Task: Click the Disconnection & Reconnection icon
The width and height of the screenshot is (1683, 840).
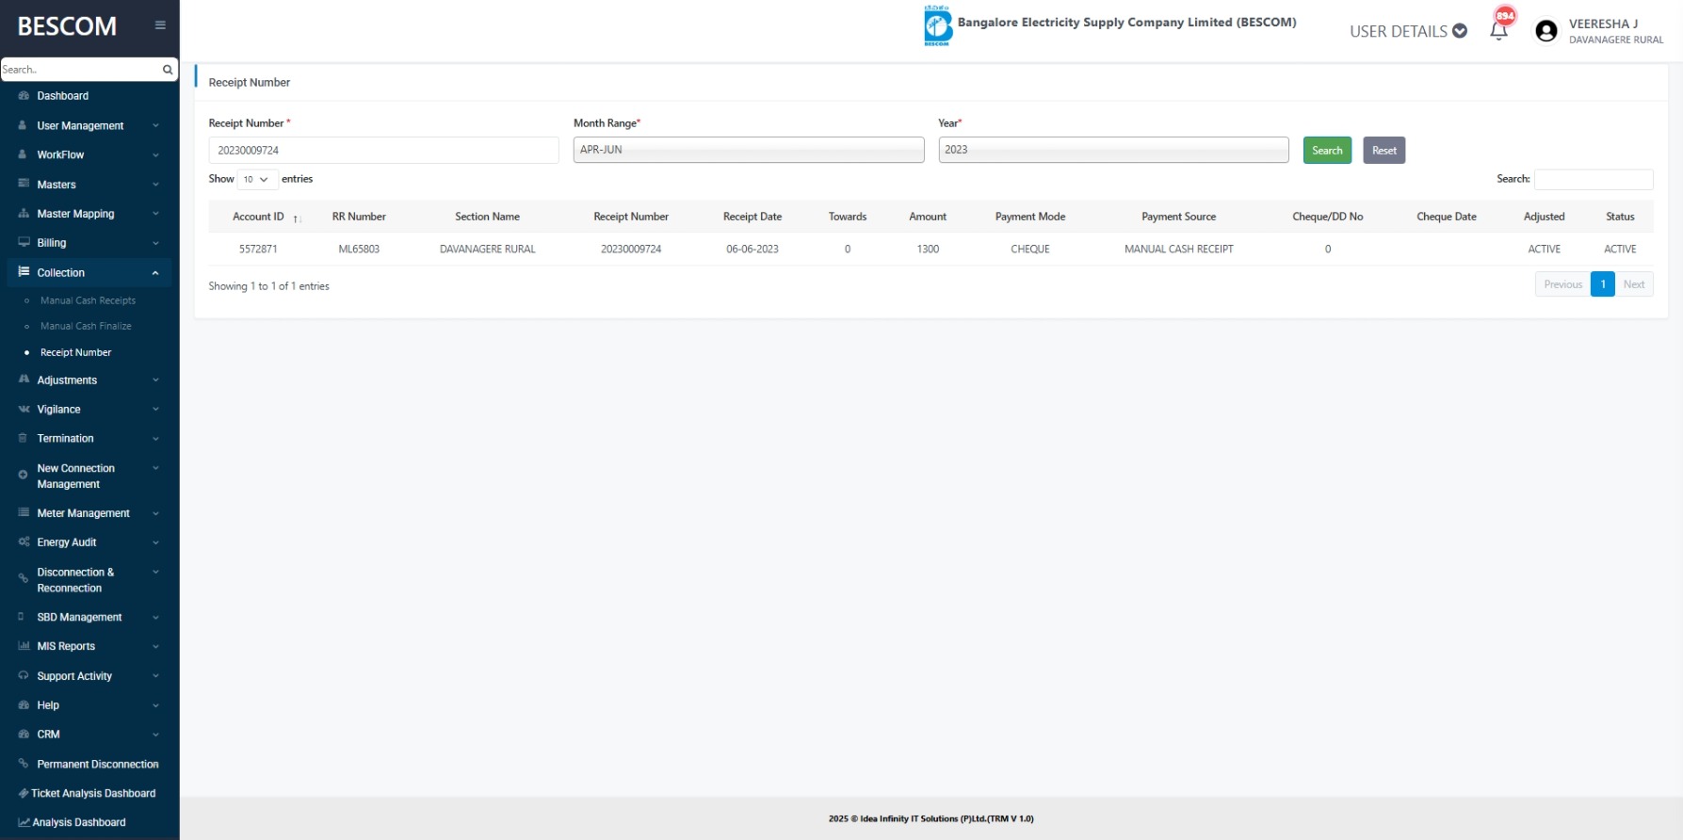Action: pyautogui.click(x=23, y=578)
